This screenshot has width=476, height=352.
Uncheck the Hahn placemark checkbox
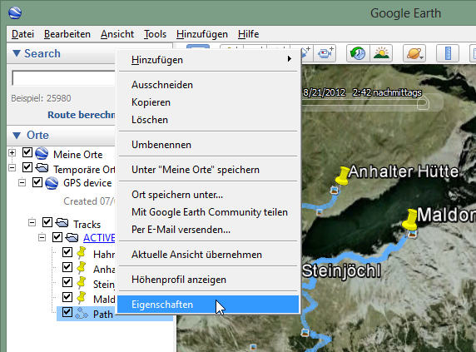coord(67,252)
